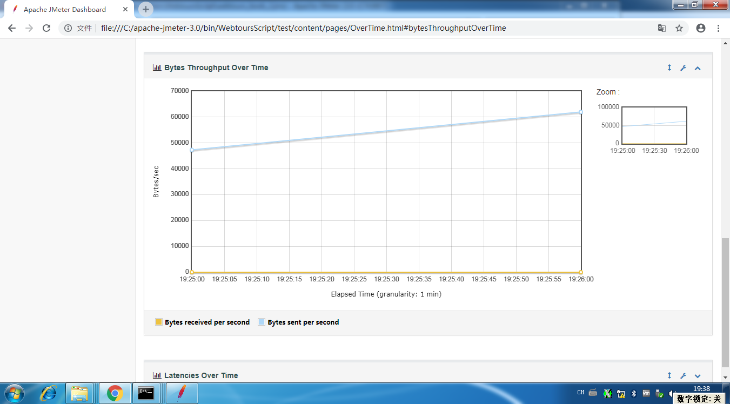
Task: Click the Latencies Over Time chart bar icon
Action: coord(157,375)
